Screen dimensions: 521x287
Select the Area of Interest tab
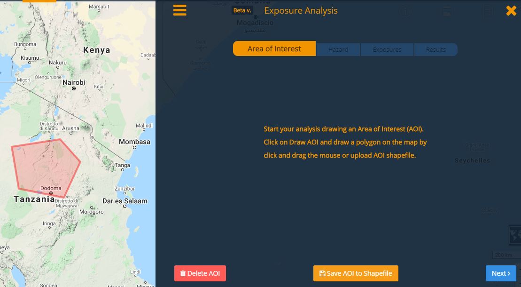274,49
